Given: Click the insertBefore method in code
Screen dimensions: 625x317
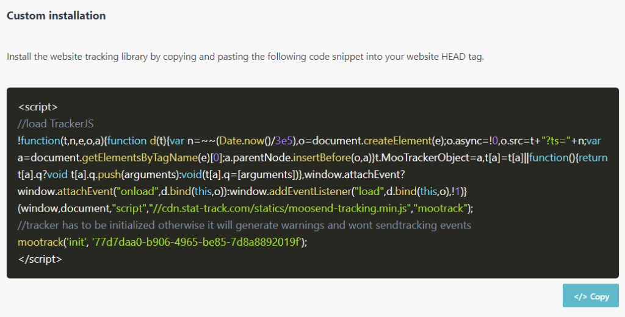Looking at the screenshot, I should point(322,158).
